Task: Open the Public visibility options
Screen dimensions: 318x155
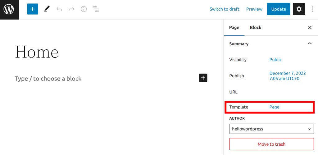Action: [275, 60]
